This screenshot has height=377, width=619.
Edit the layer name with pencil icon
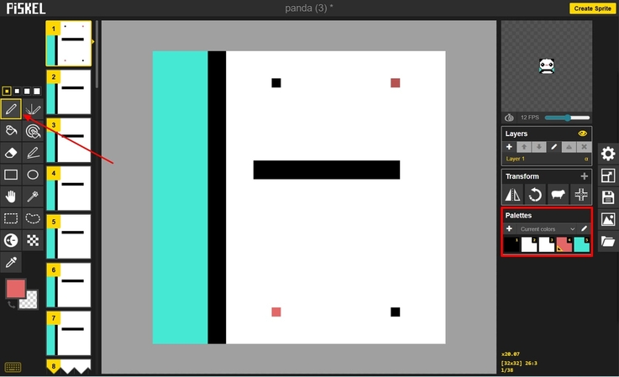(553, 147)
